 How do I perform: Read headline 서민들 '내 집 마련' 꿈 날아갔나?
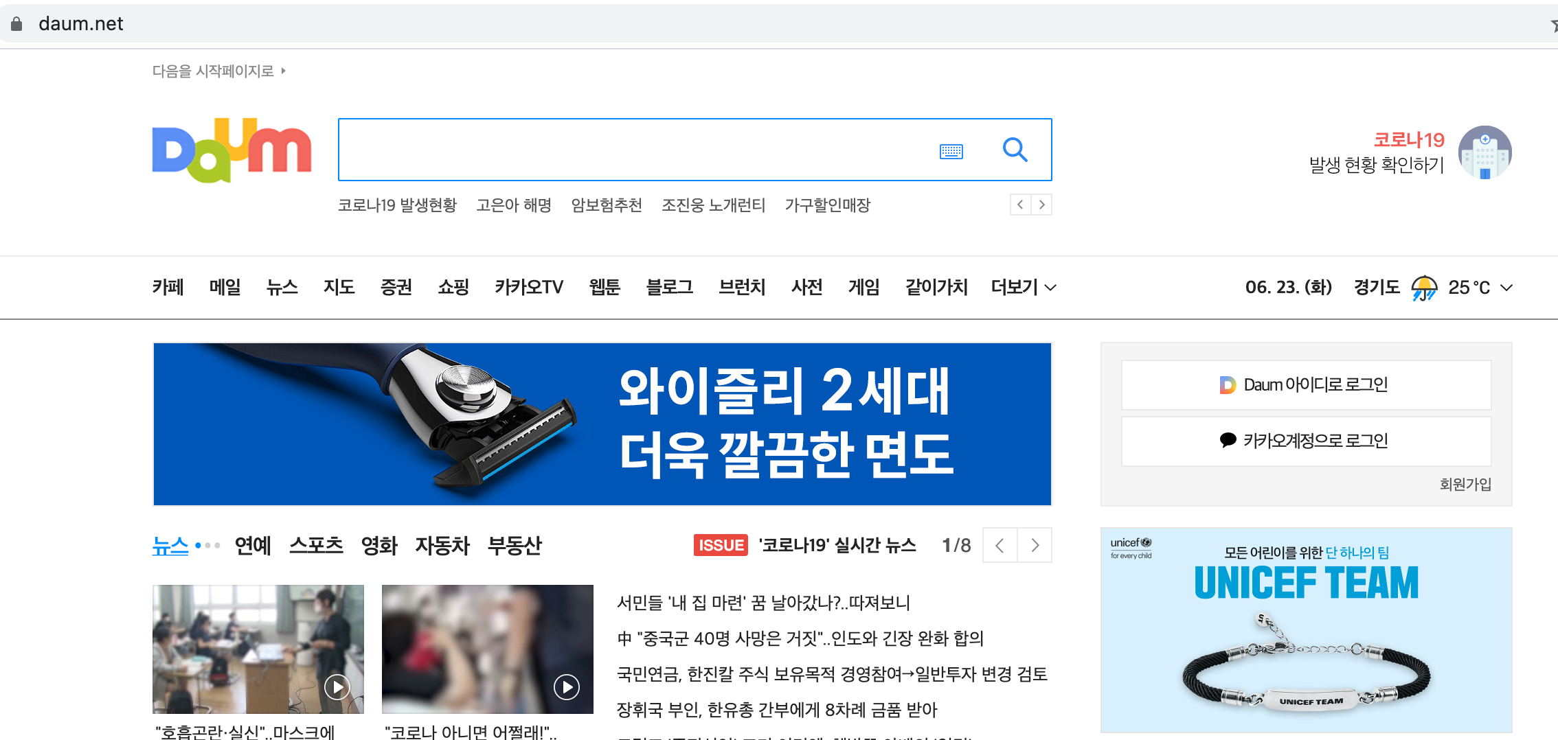click(x=763, y=603)
